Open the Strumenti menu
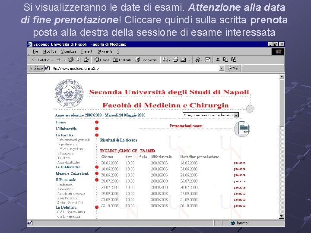 (105, 51)
